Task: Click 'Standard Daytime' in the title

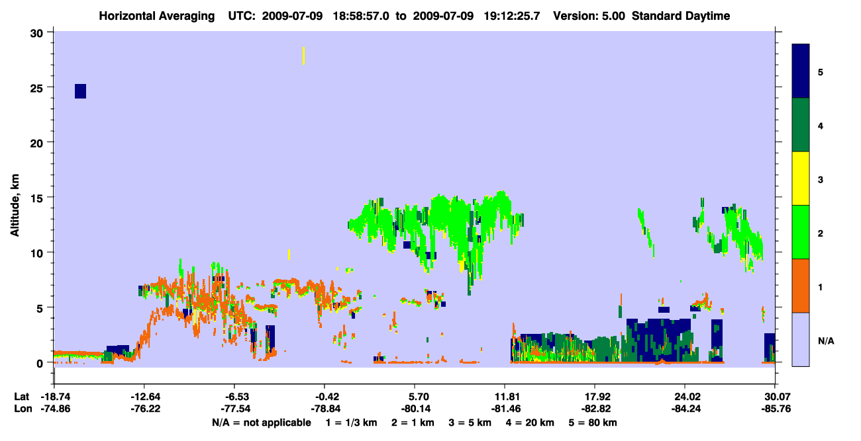Action: click(681, 16)
